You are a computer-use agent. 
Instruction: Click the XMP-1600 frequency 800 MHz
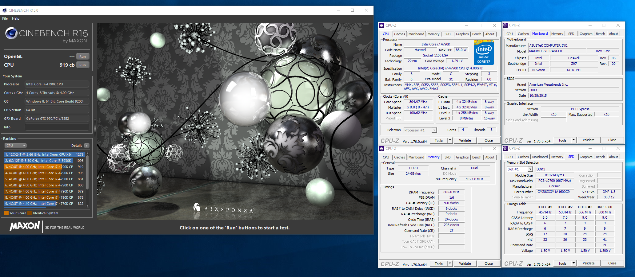click(605, 213)
